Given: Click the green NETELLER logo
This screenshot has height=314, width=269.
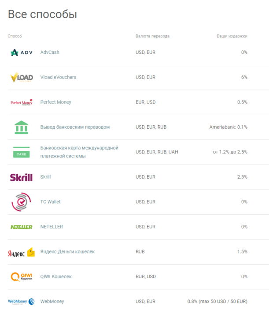Looking at the screenshot, I should coord(21,227).
